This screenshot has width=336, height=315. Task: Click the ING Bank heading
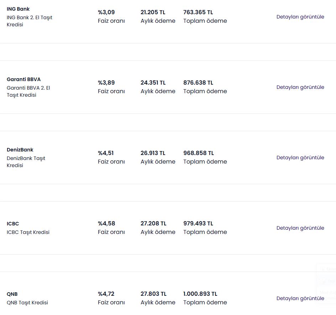point(18,9)
